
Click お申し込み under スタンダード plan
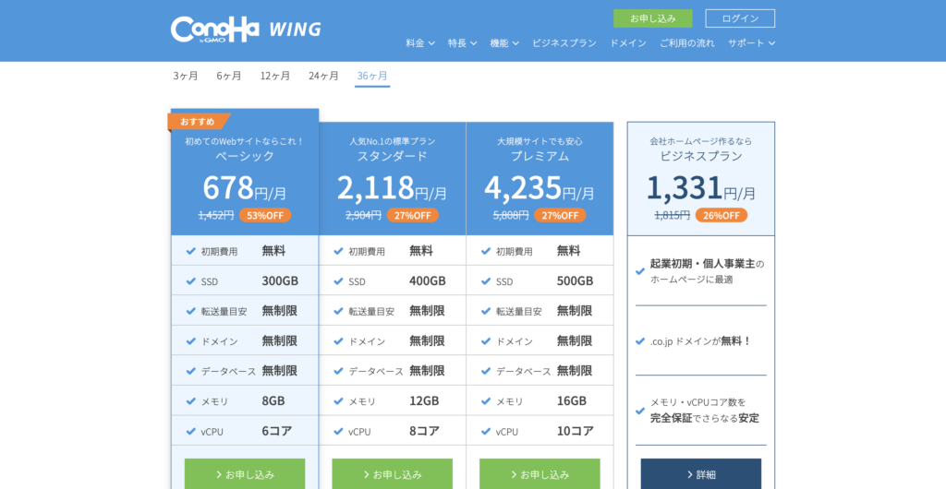(x=392, y=474)
